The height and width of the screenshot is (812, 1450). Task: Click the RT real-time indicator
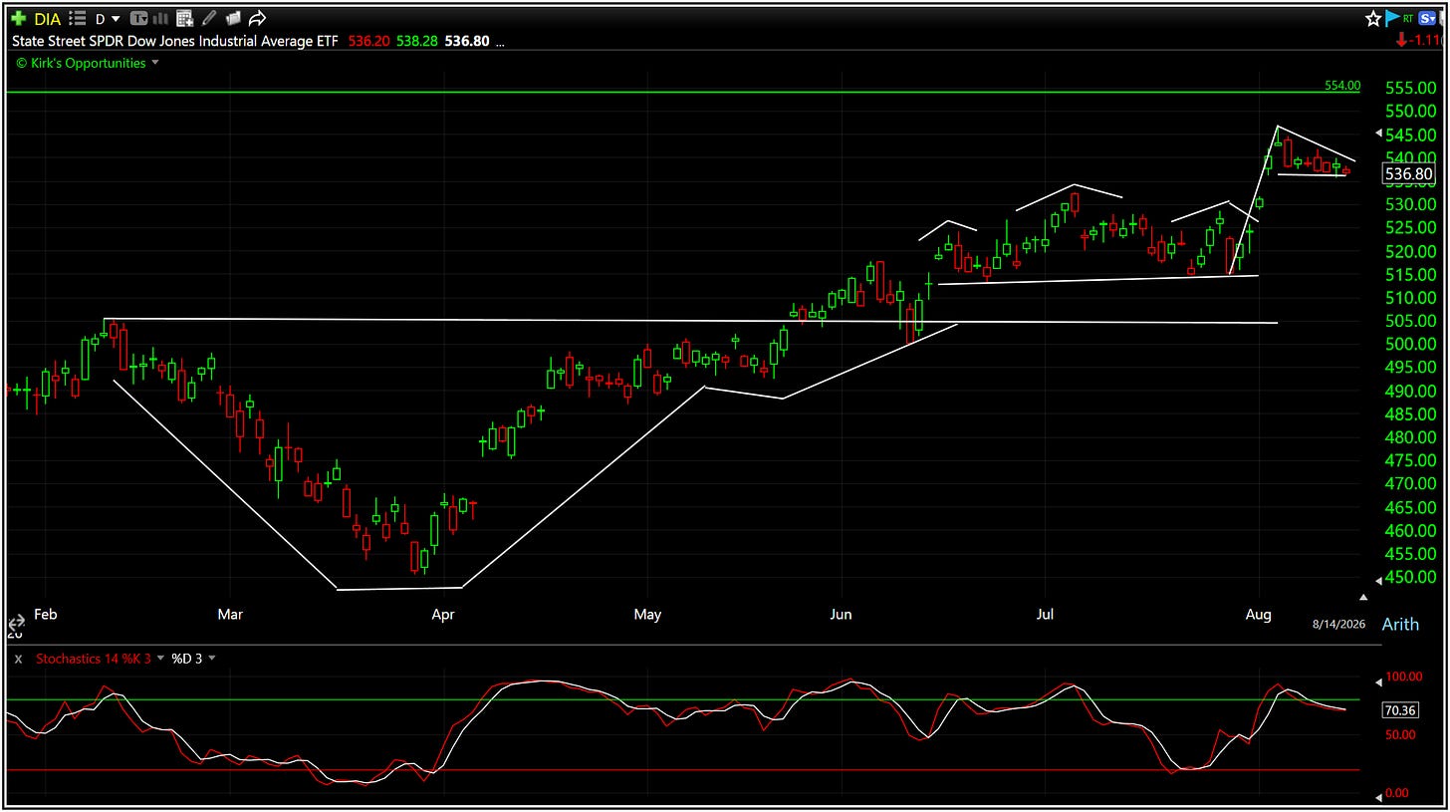(1409, 19)
